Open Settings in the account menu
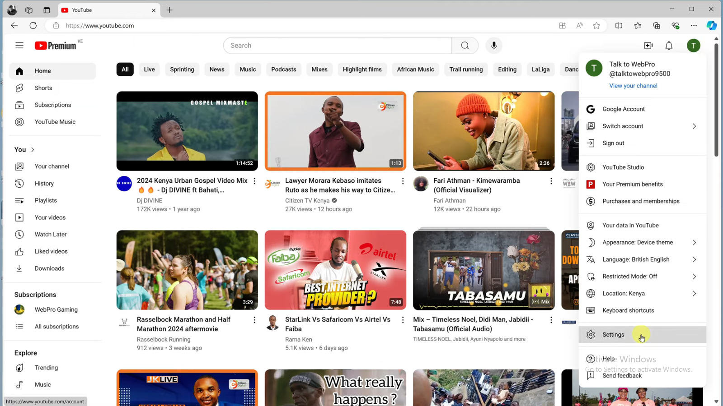The image size is (723, 406). click(x=642, y=335)
